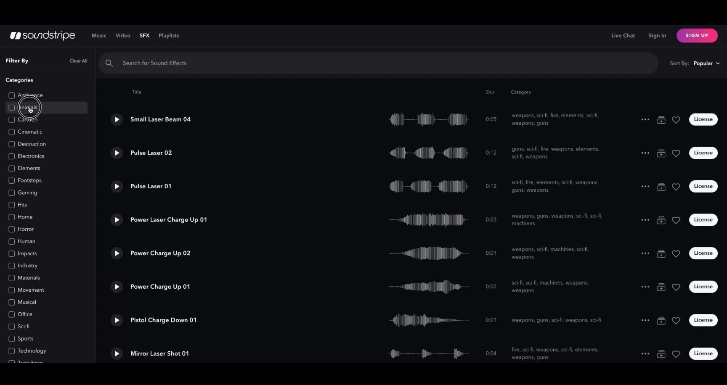Check the Cinematic category checkbox
727x385 pixels.
(x=12, y=132)
